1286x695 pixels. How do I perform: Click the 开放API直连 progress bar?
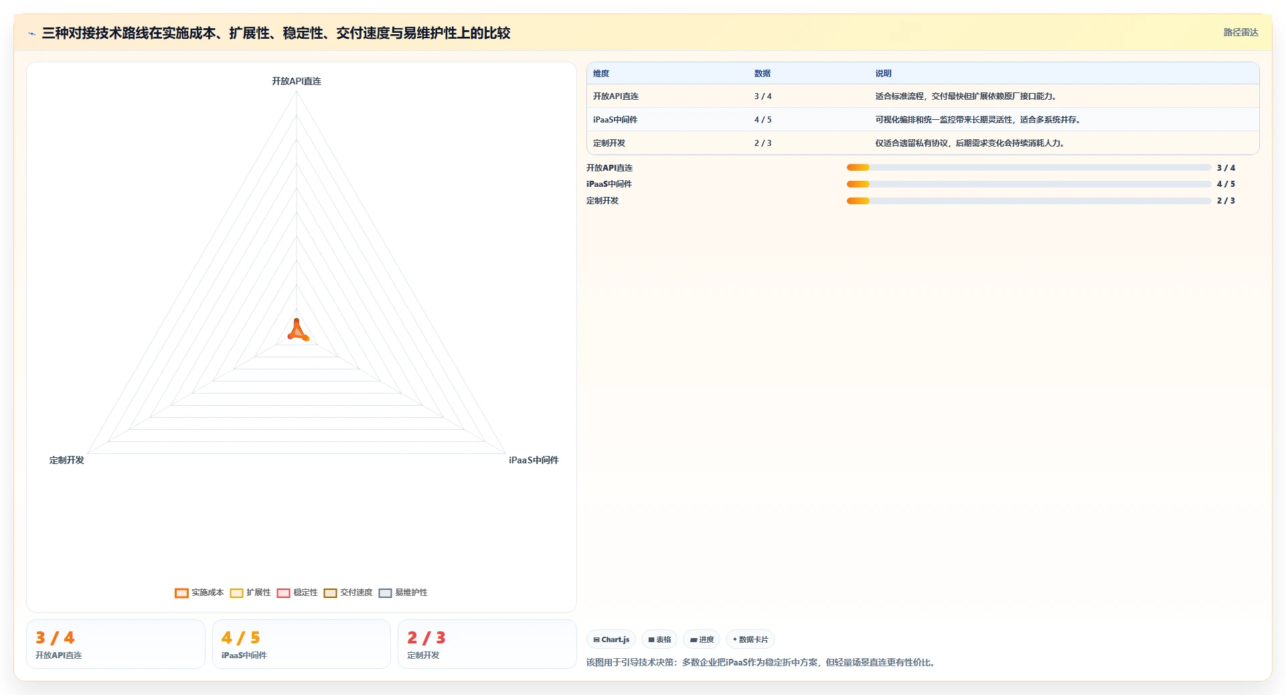(1029, 167)
